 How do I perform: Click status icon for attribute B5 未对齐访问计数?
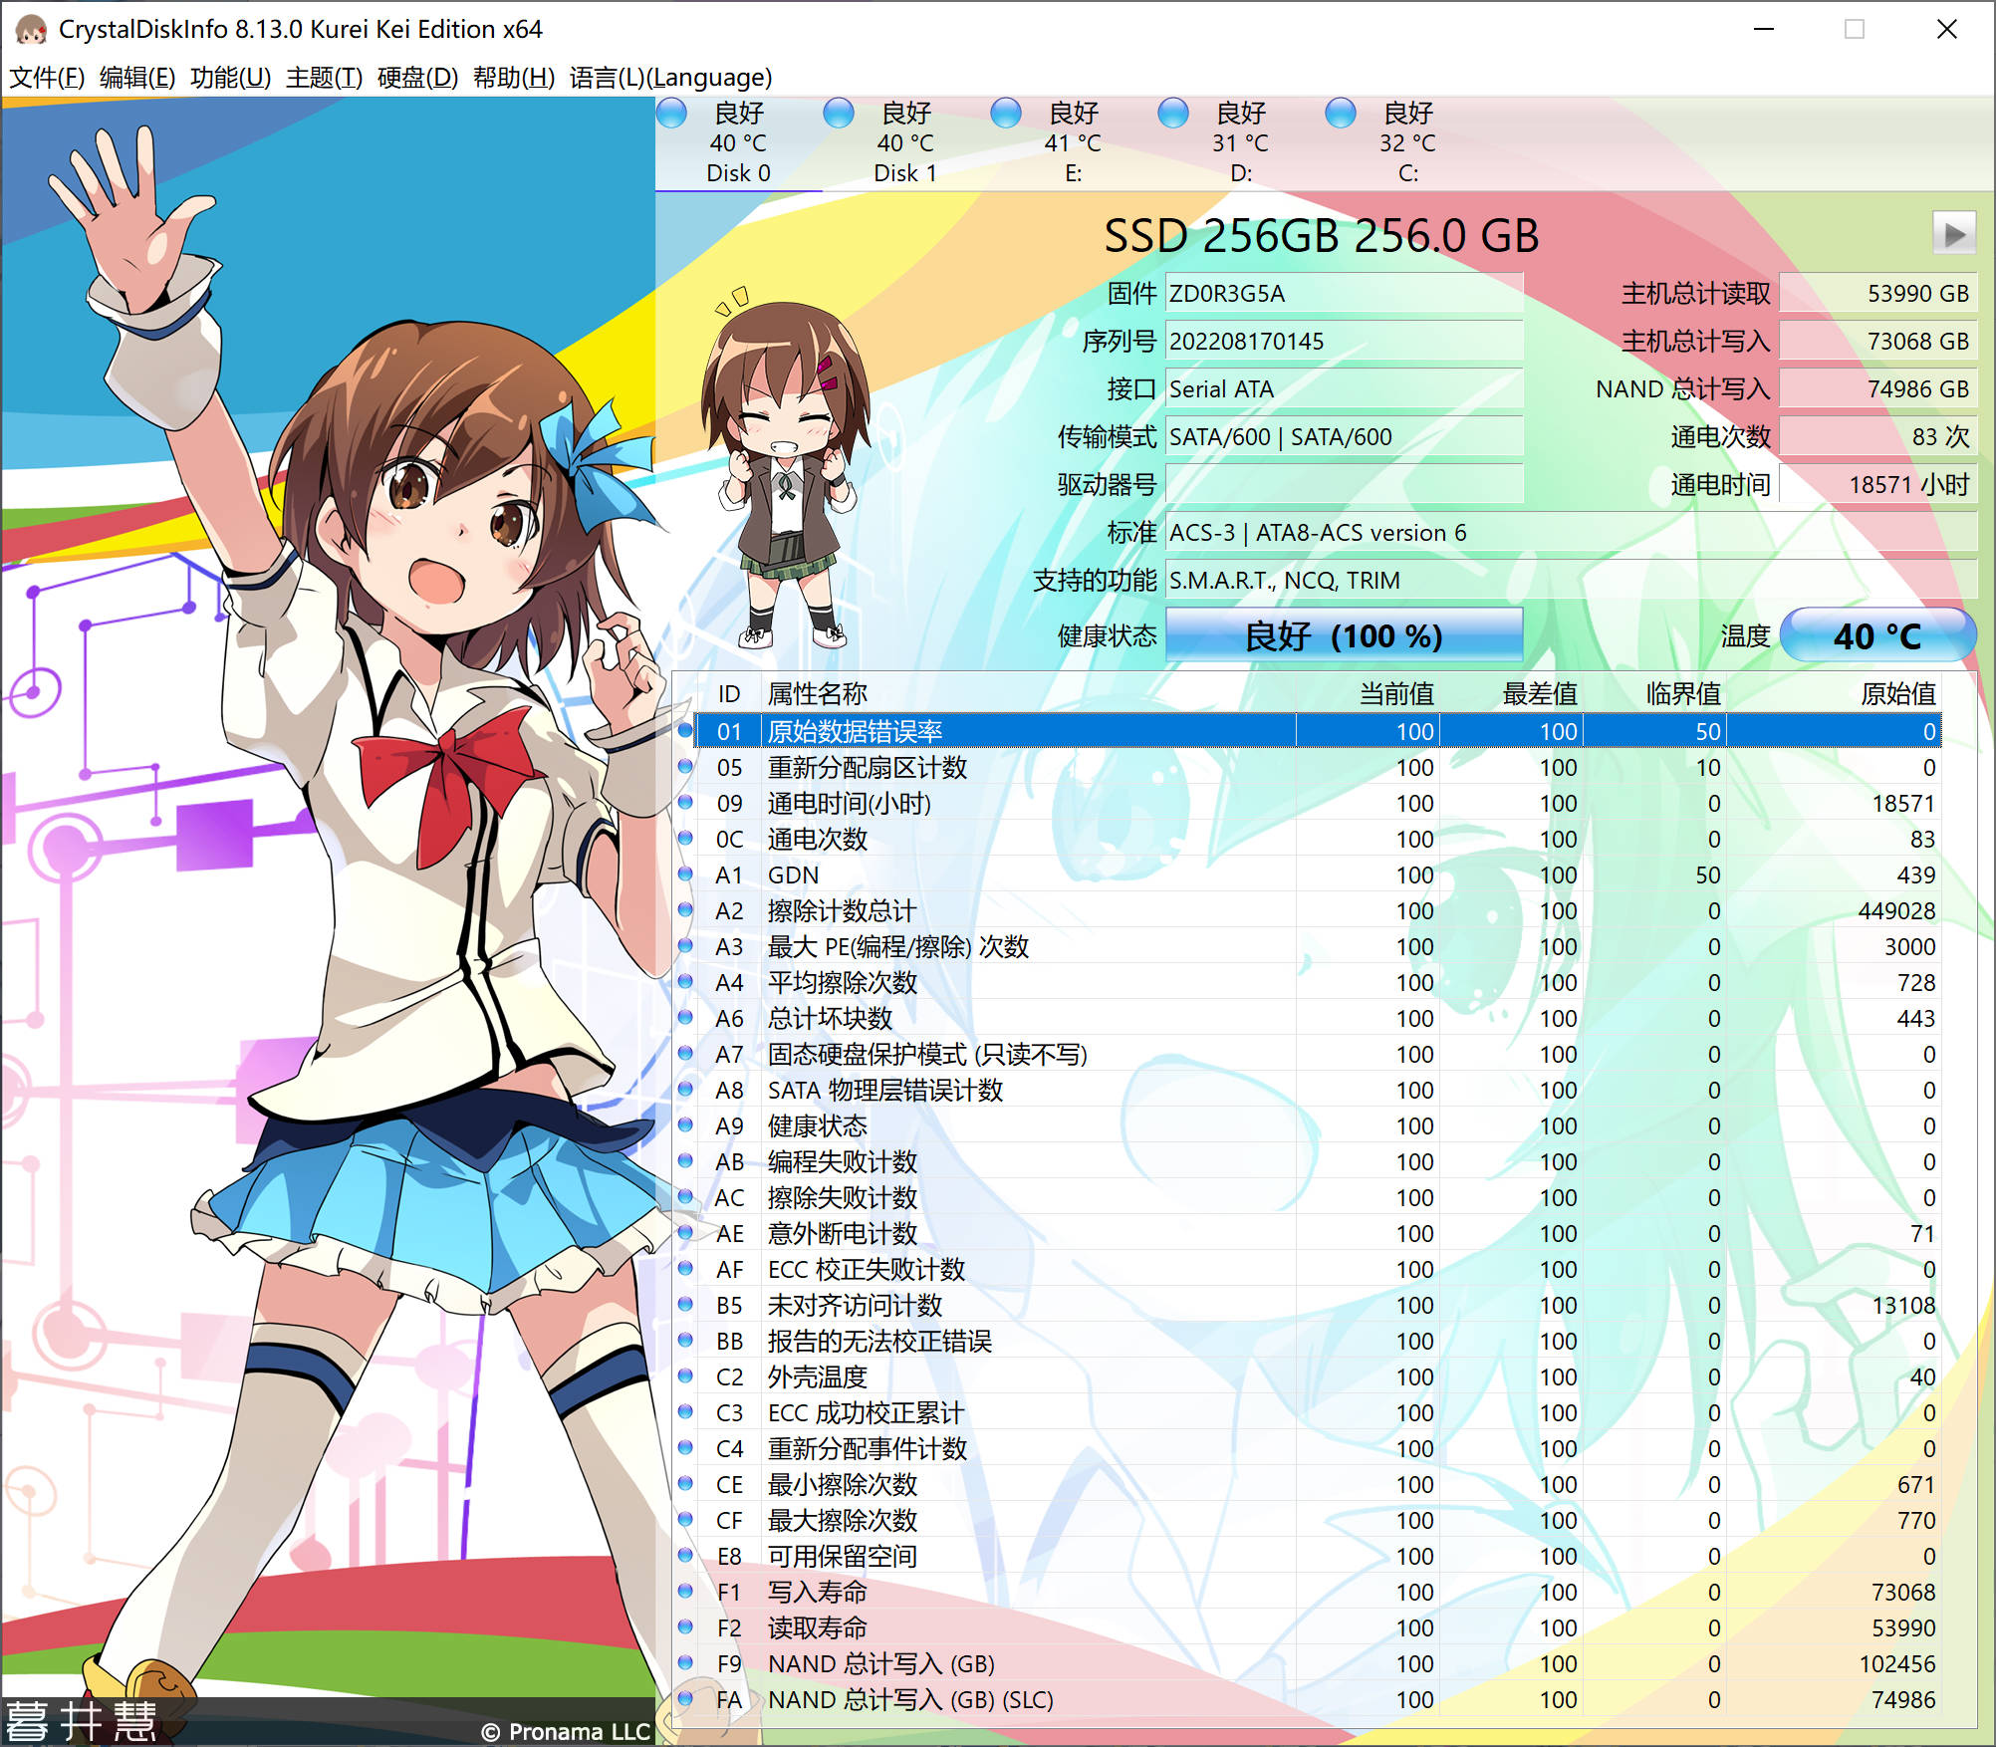click(x=685, y=1305)
